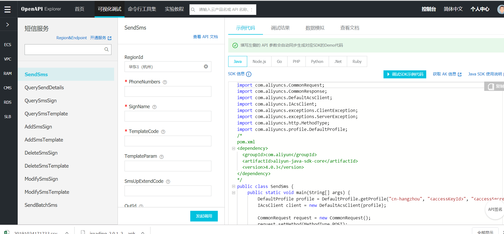Open the SLB product shortcut
This screenshot has width=504, height=234.
tap(7, 117)
